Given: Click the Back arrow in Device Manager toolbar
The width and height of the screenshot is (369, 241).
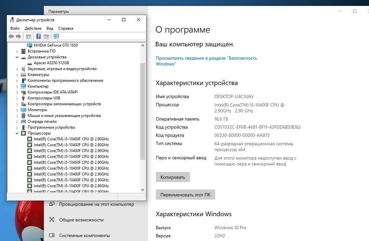Looking at the screenshot, I should (11, 36).
